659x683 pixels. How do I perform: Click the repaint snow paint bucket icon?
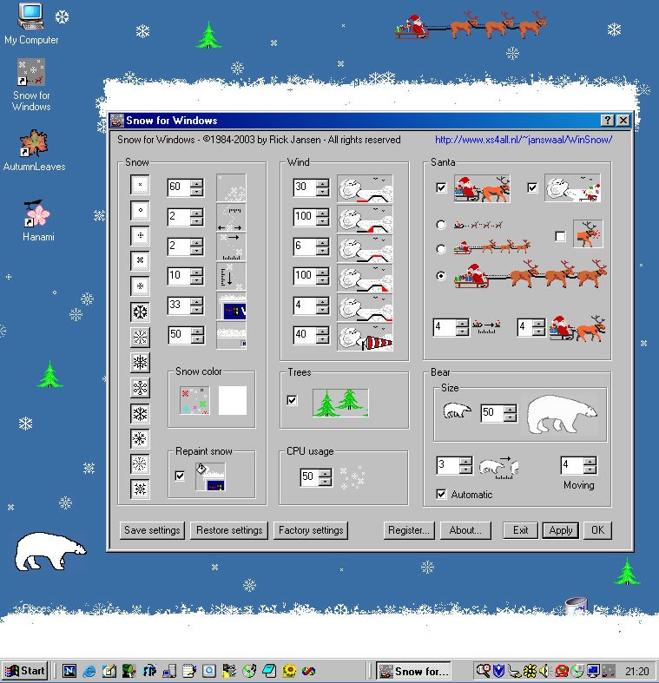tap(210, 477)
